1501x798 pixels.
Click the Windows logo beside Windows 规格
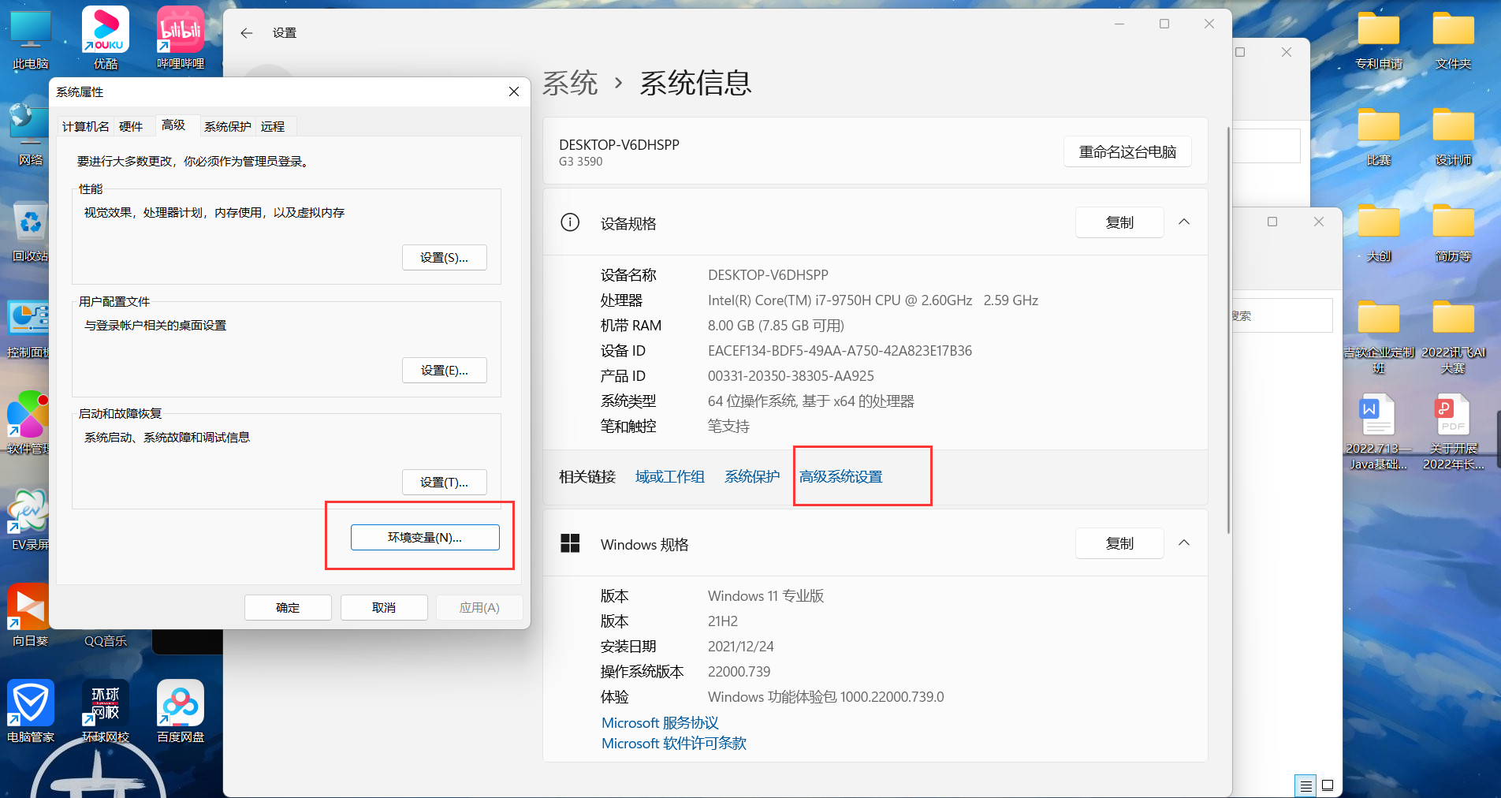tap(570, 543)
